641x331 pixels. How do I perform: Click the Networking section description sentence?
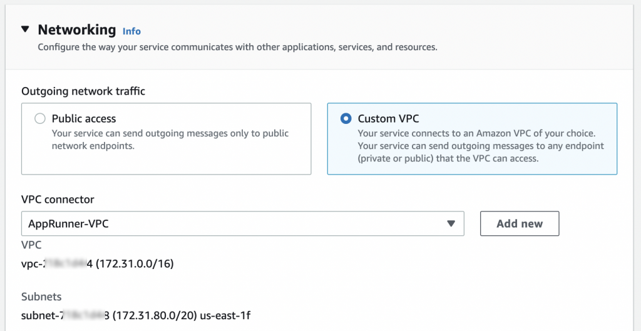[237, 47]
